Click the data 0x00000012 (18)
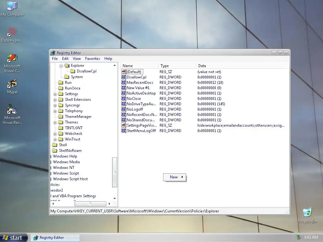 click(210, 83)
